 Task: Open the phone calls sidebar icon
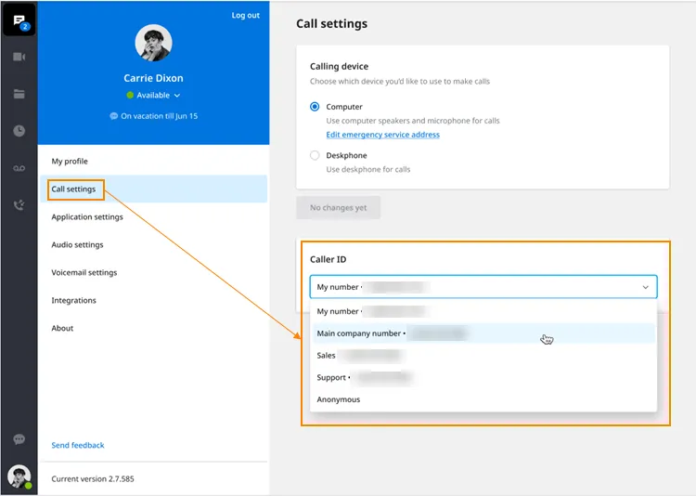pos(19,205)
